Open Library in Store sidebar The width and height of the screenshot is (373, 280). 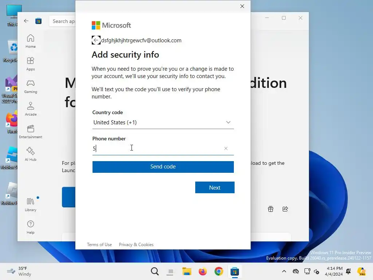tap(31, 205)
